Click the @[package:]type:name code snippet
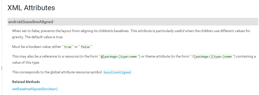This screenshot has height=95, width=259. (x=119, y=57)
